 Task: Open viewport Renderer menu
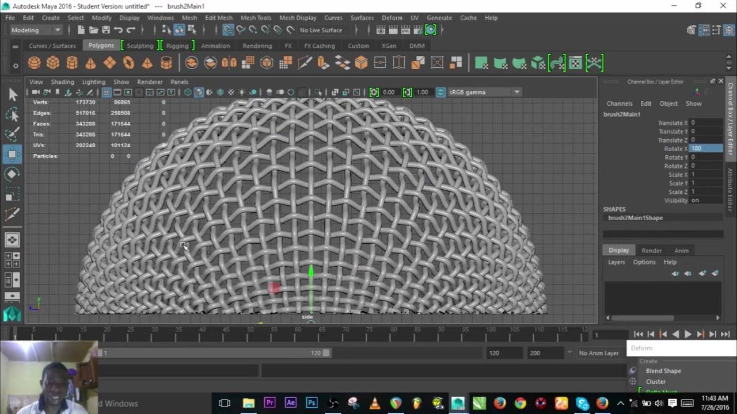coord(150,82)
